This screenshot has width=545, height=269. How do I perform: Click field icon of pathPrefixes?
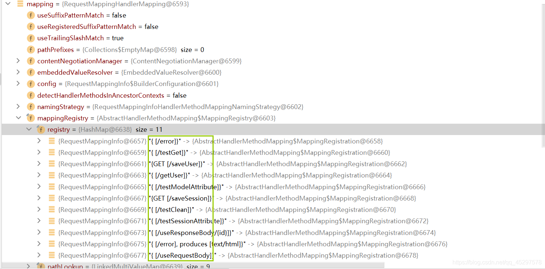31,49
